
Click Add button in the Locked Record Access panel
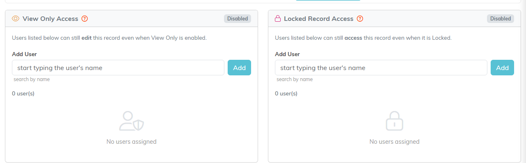click(x=502, y=68)
